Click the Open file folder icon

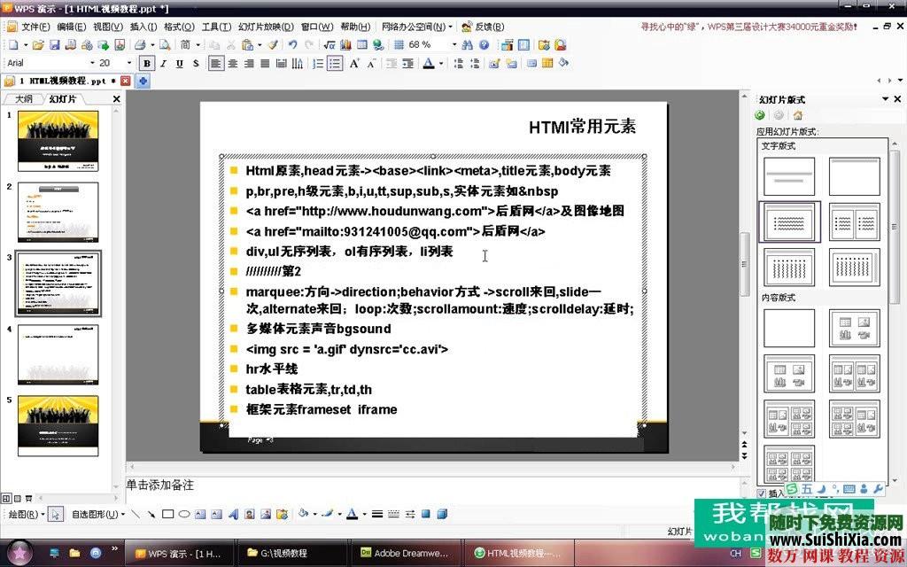[x=38, y=44]
